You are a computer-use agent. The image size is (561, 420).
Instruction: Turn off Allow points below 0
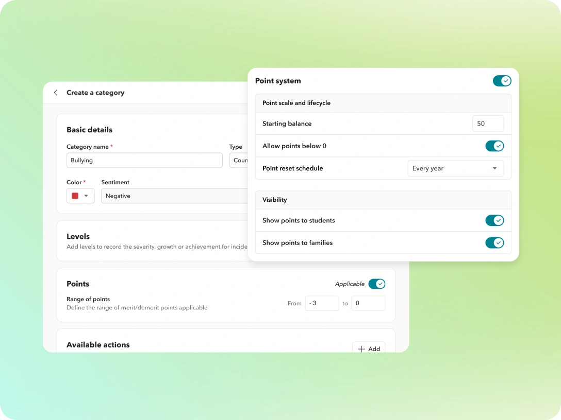[x=494, y=146]
